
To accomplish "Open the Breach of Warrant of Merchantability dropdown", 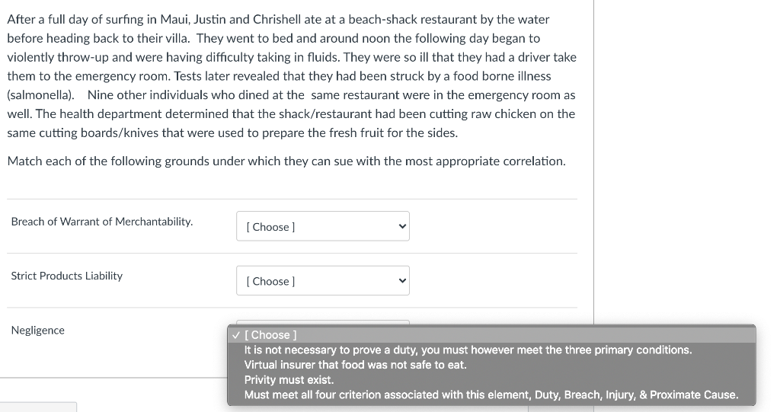I will coord(322,226).
